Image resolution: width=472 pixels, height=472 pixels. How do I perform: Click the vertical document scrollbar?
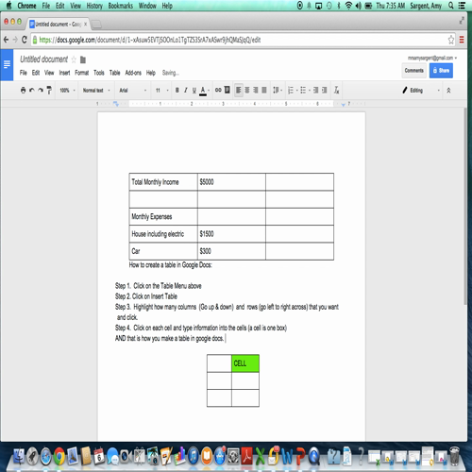tap(465, 206)
